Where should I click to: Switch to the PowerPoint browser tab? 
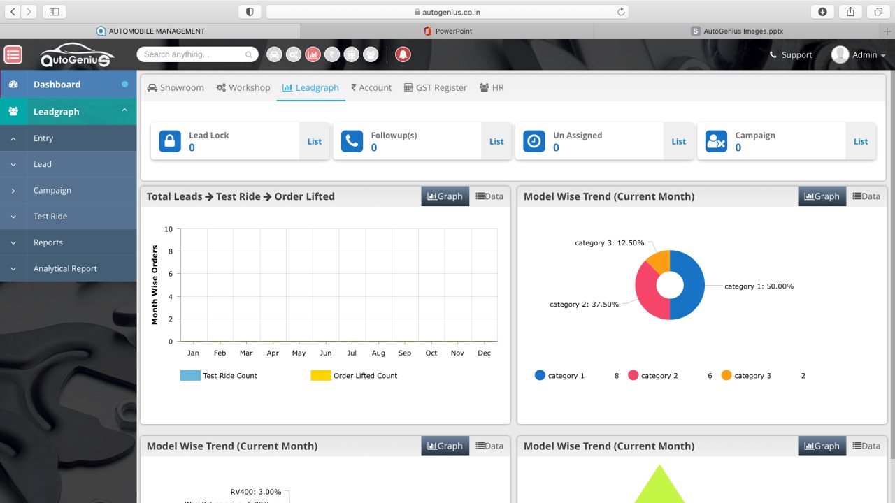447,31
